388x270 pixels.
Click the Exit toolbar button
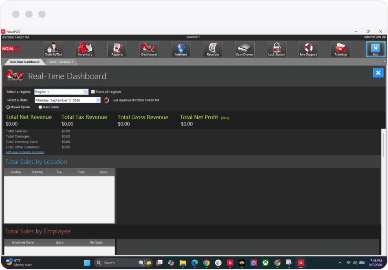pos(376,49)
